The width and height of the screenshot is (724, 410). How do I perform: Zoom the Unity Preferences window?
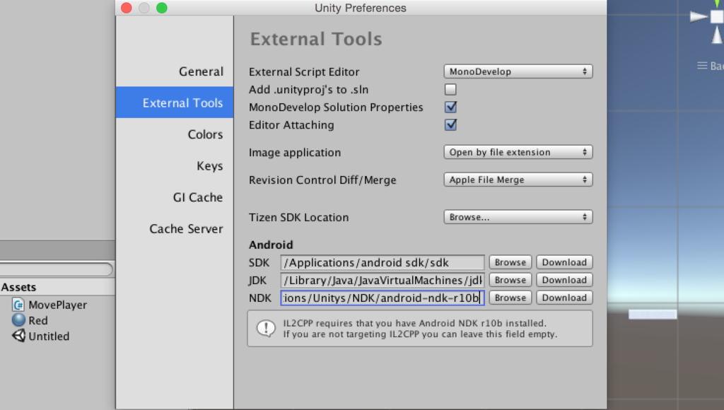coord(162,8)
